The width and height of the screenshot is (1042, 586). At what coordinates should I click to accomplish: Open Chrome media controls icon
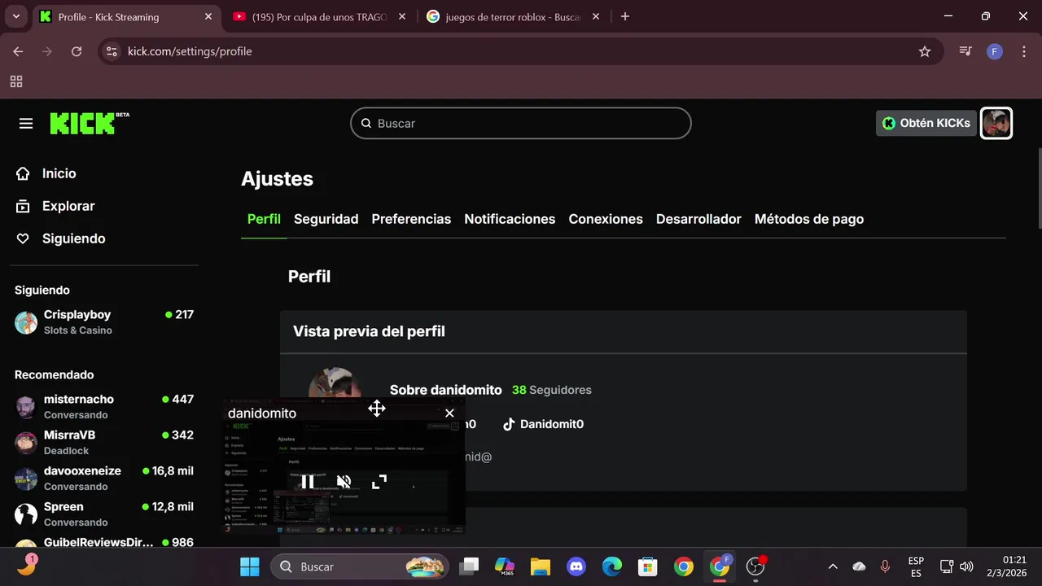point(965,51)
